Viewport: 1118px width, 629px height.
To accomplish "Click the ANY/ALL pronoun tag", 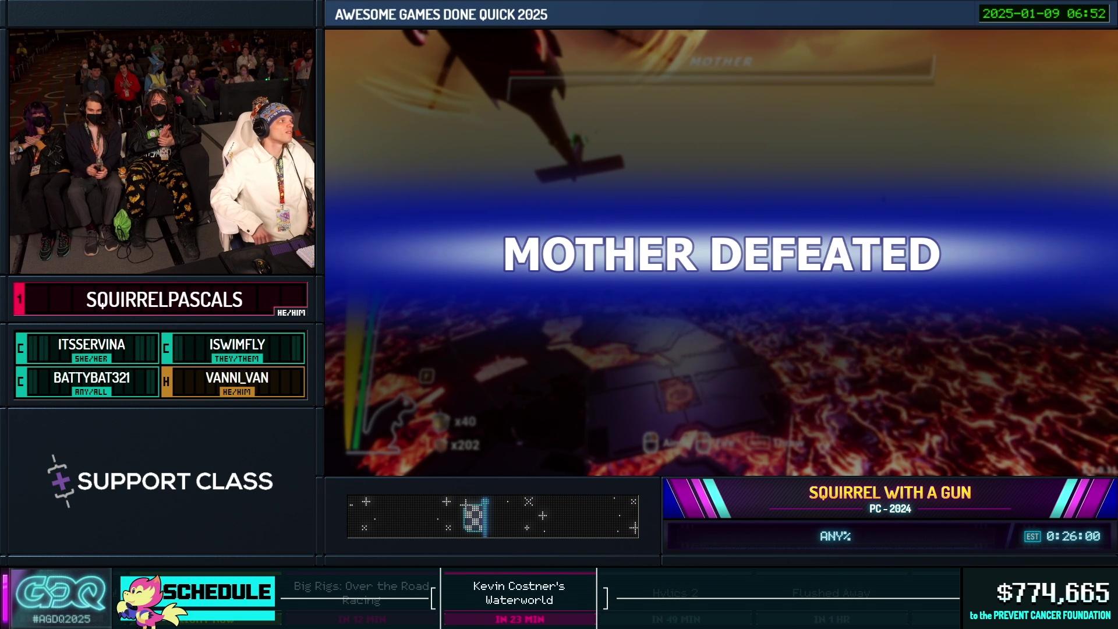I will click(x=91, y=392).
